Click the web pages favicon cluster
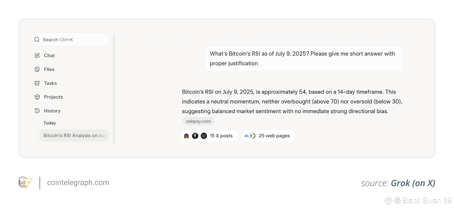The width and height of the screenshot is (454, 208). [250, 136]
